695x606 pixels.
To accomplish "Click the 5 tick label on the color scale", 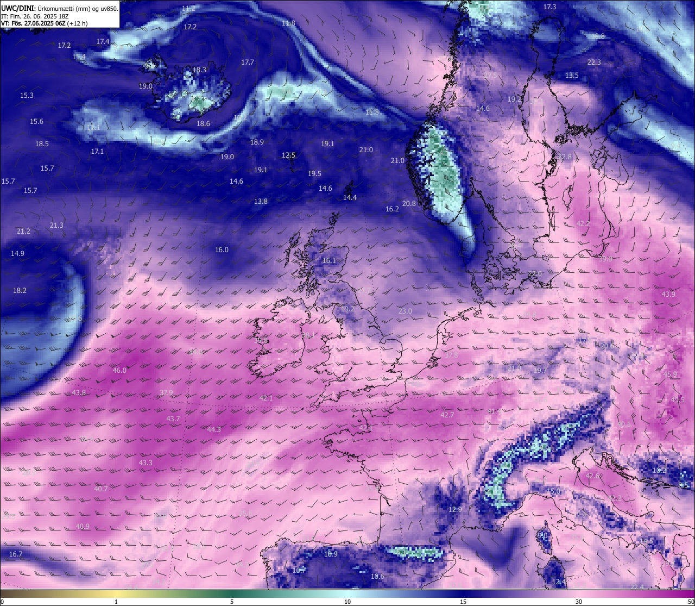I will (x=232, y=602).
